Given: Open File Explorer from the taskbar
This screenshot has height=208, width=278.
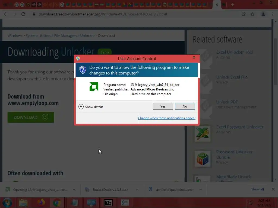Looking at the screenshot, I should pos(23,203).
